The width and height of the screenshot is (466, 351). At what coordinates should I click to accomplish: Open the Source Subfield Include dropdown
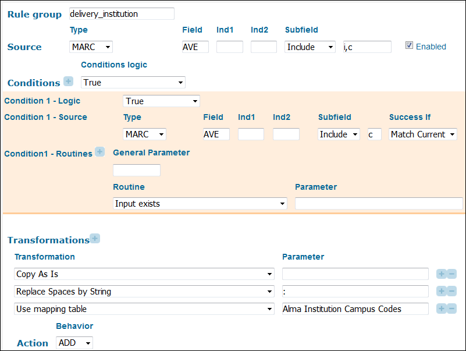click(310, 47)
